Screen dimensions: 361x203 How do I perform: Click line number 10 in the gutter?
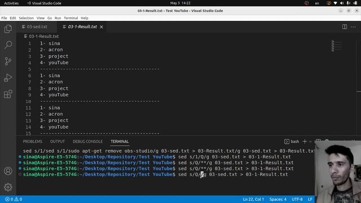tap(28, 101)
